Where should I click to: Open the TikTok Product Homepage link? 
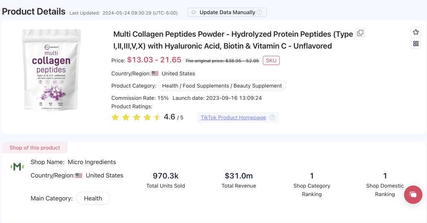[x=233, y=118]
